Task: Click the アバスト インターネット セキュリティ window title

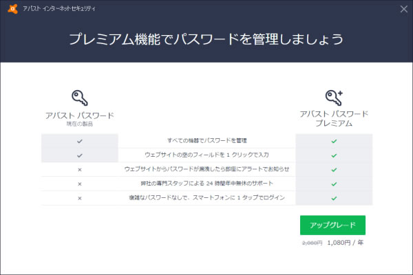Action: point(59,9)
